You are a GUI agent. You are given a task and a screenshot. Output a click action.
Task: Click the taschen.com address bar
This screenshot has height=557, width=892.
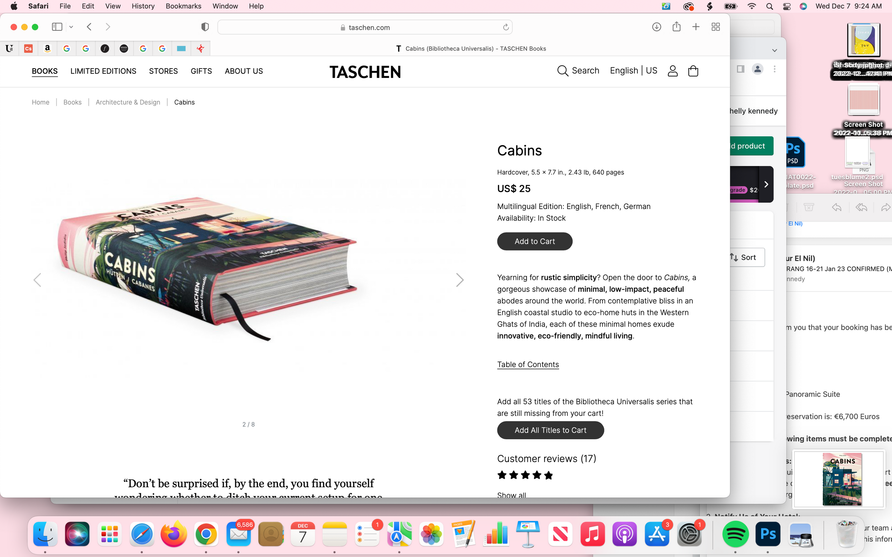point(365,27)
